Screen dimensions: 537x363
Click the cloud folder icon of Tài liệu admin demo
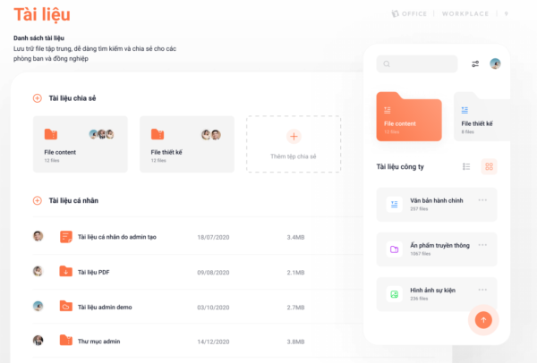point(65,306)
